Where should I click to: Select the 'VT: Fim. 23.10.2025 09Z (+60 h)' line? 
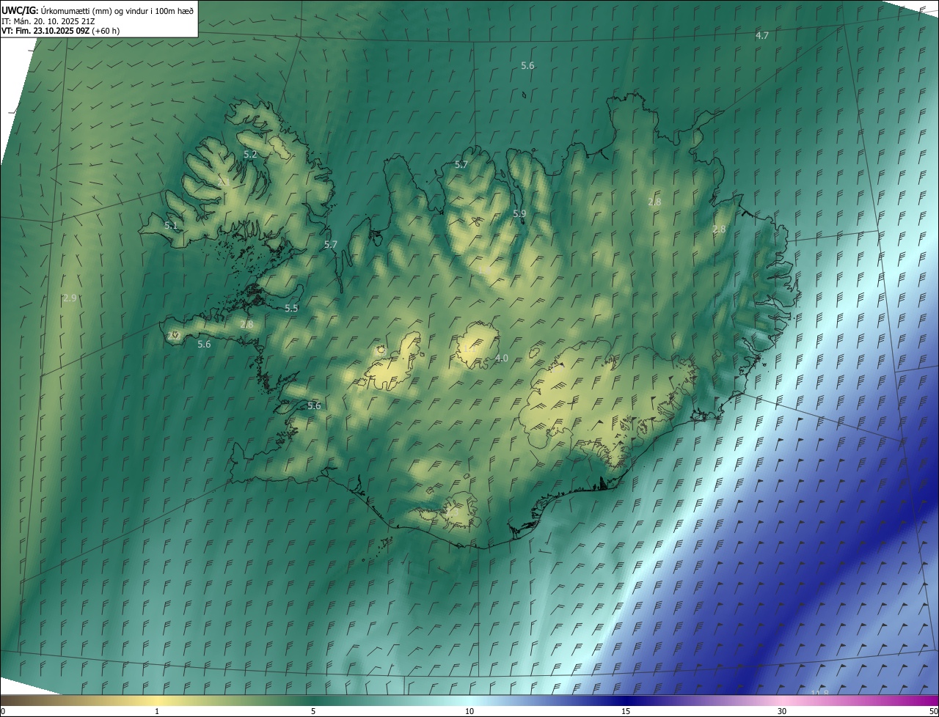61,31
